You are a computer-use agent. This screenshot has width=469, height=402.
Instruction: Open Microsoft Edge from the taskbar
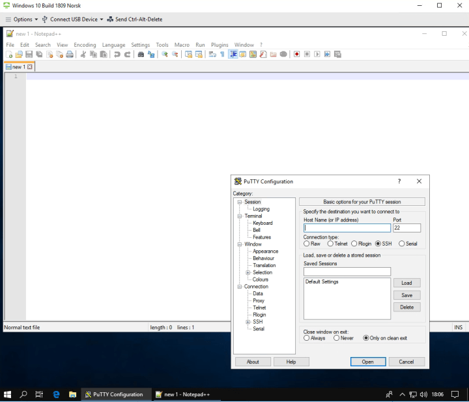56,394
